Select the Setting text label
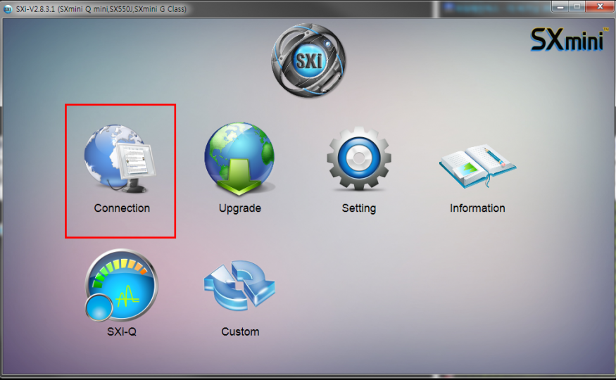Screen dimensions: 616x380 [x=358, y=208]
